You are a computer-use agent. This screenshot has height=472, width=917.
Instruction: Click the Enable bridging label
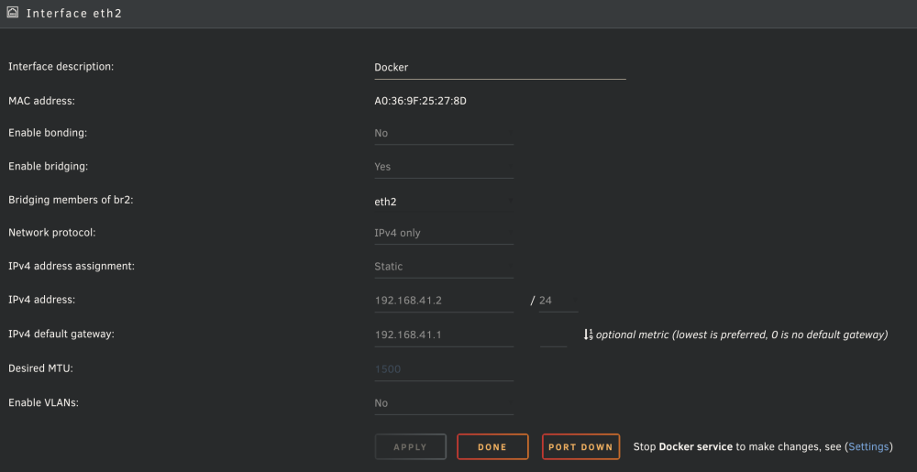click(48, 167)
